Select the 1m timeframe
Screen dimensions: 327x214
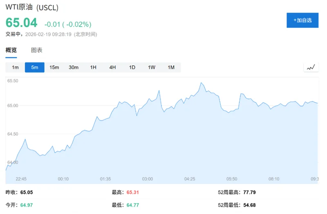(15, 68)
